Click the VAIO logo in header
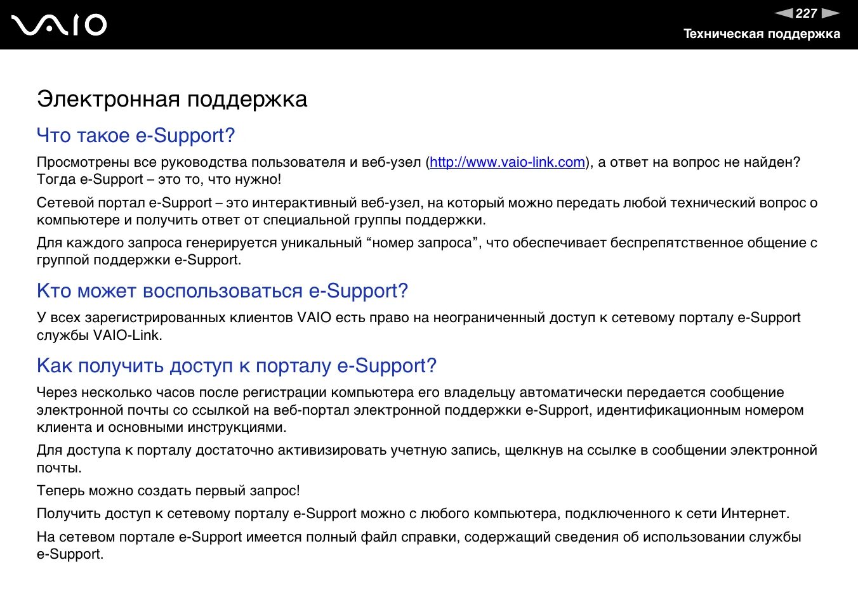Screen dimensions: 858x605 59,25
